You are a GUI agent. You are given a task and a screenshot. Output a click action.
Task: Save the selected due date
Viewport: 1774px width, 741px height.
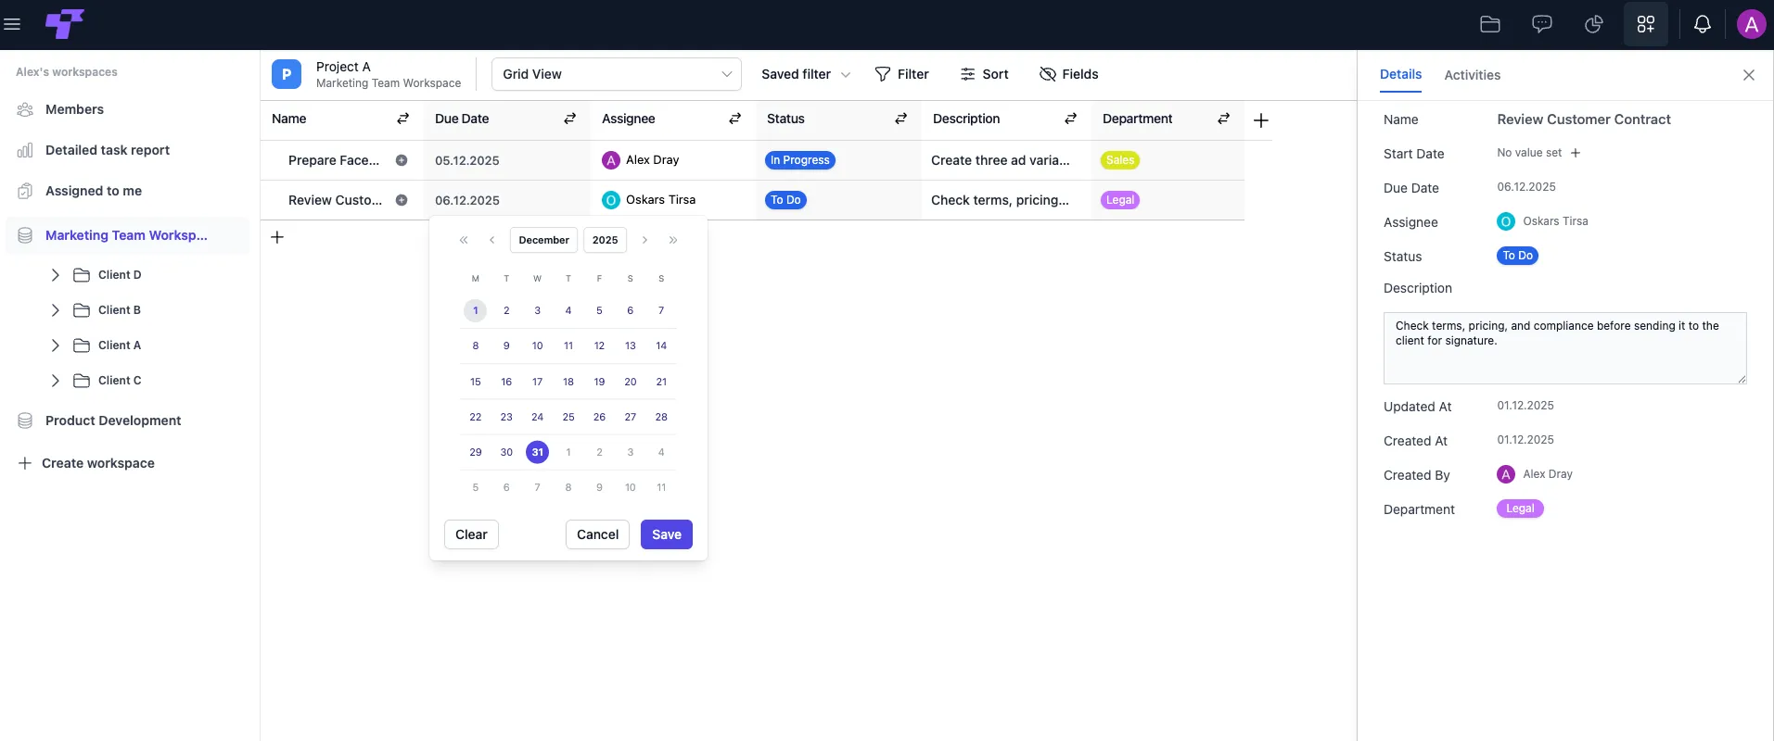click(x=667, y=534)
